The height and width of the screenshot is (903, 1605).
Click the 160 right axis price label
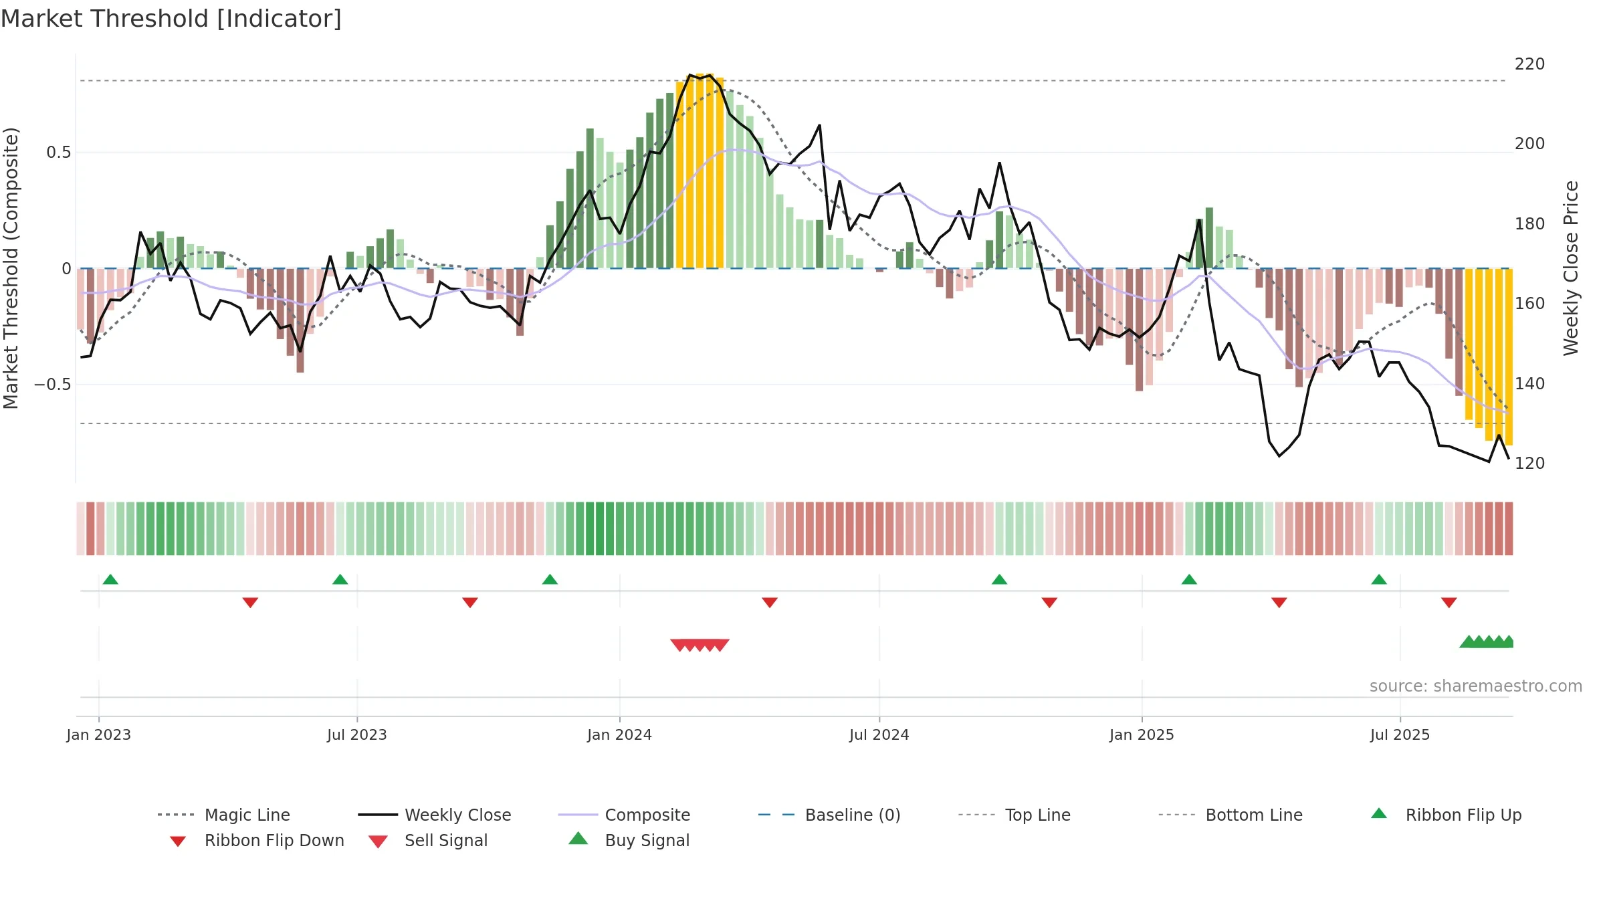pos(1530,304)
